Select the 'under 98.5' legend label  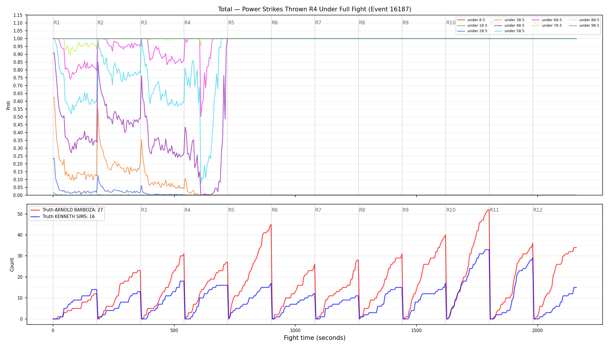pos(589,26)
